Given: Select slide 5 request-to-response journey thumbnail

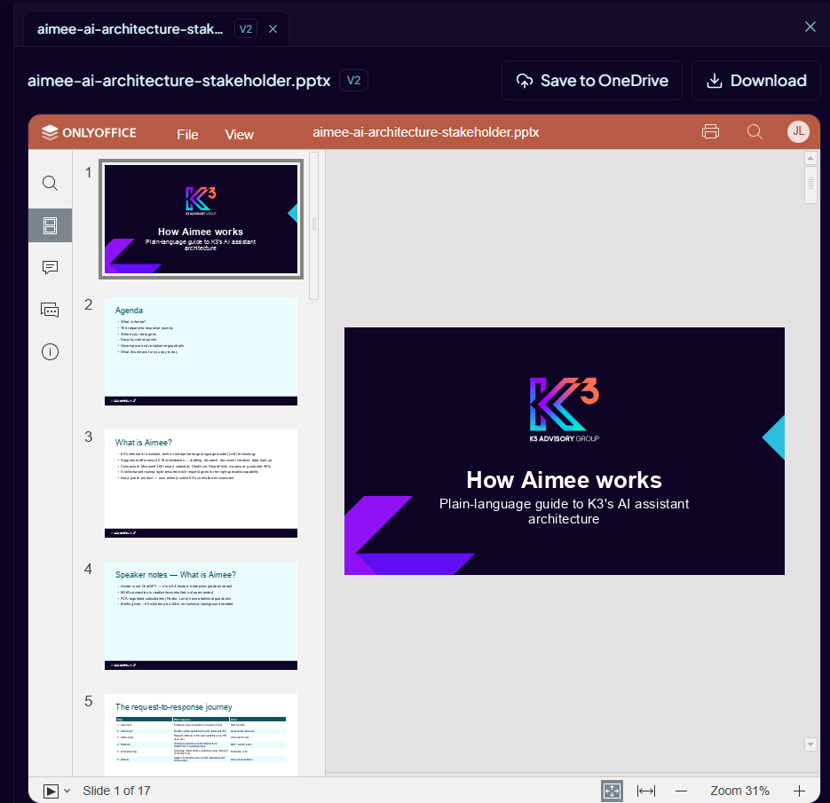Looking at the screenshot, I should [202, 735].
